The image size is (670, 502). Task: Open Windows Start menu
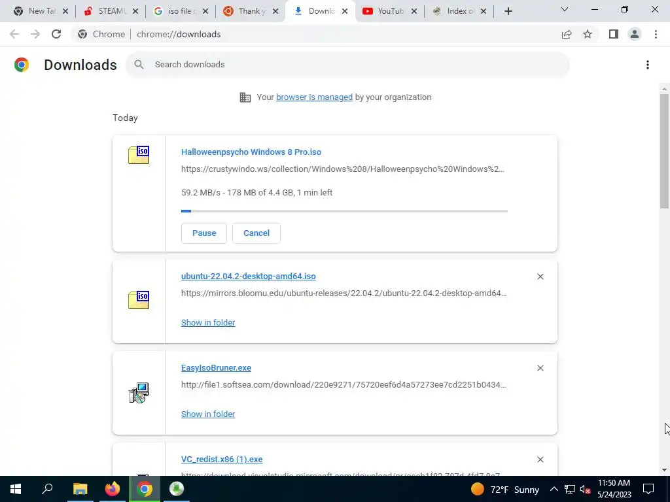[x=16, y=489]
